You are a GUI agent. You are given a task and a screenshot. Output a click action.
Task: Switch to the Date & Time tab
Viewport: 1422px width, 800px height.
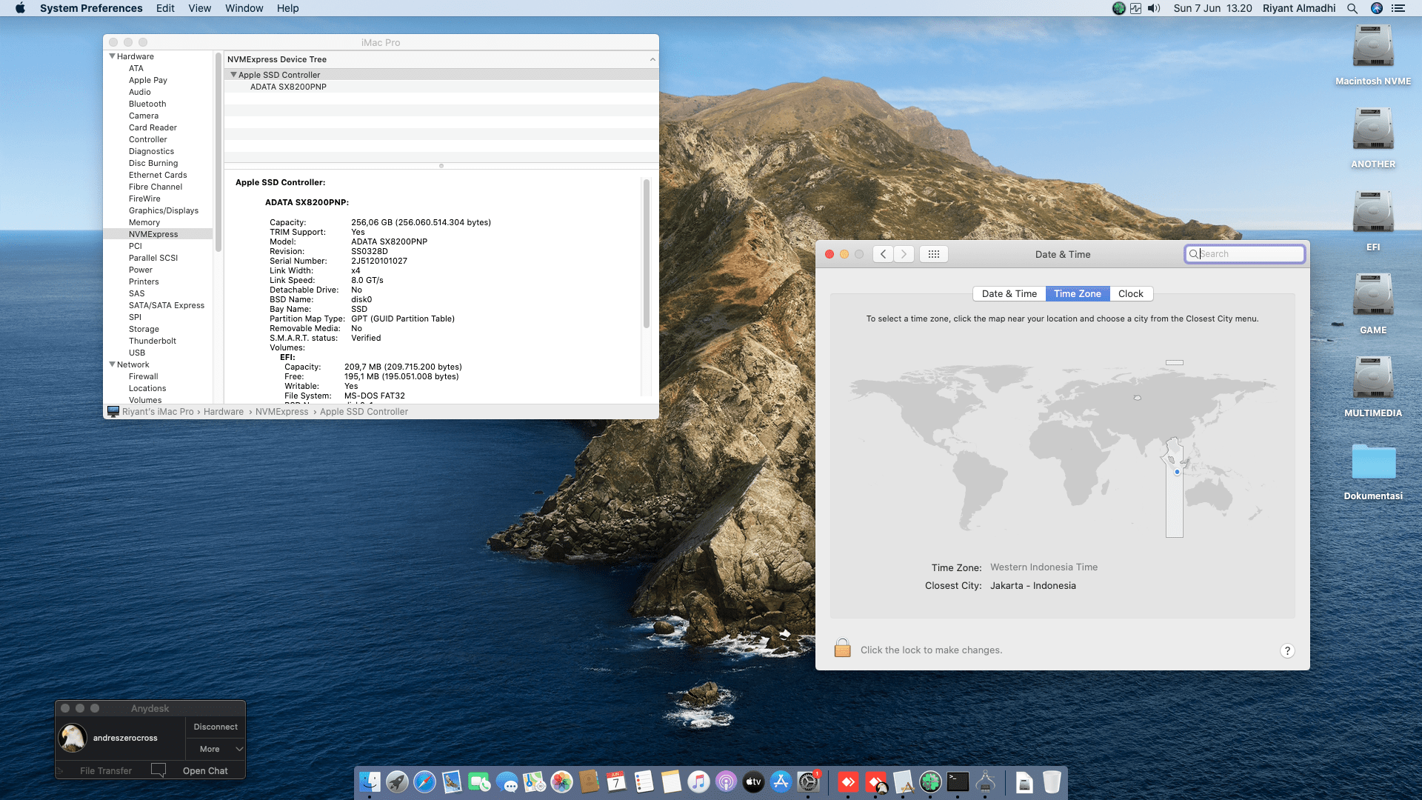1009,294
